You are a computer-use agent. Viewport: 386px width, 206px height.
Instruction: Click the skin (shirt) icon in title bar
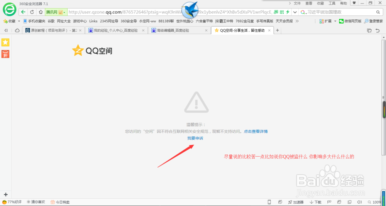click(x=354, y=3)
